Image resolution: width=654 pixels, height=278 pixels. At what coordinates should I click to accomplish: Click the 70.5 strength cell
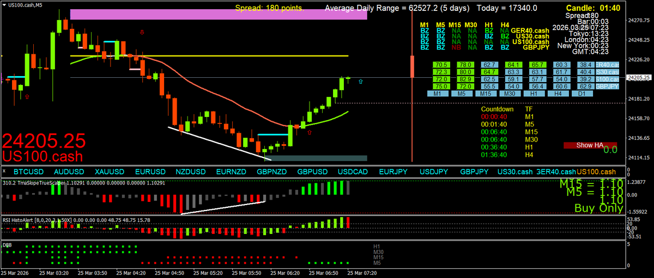441,65
